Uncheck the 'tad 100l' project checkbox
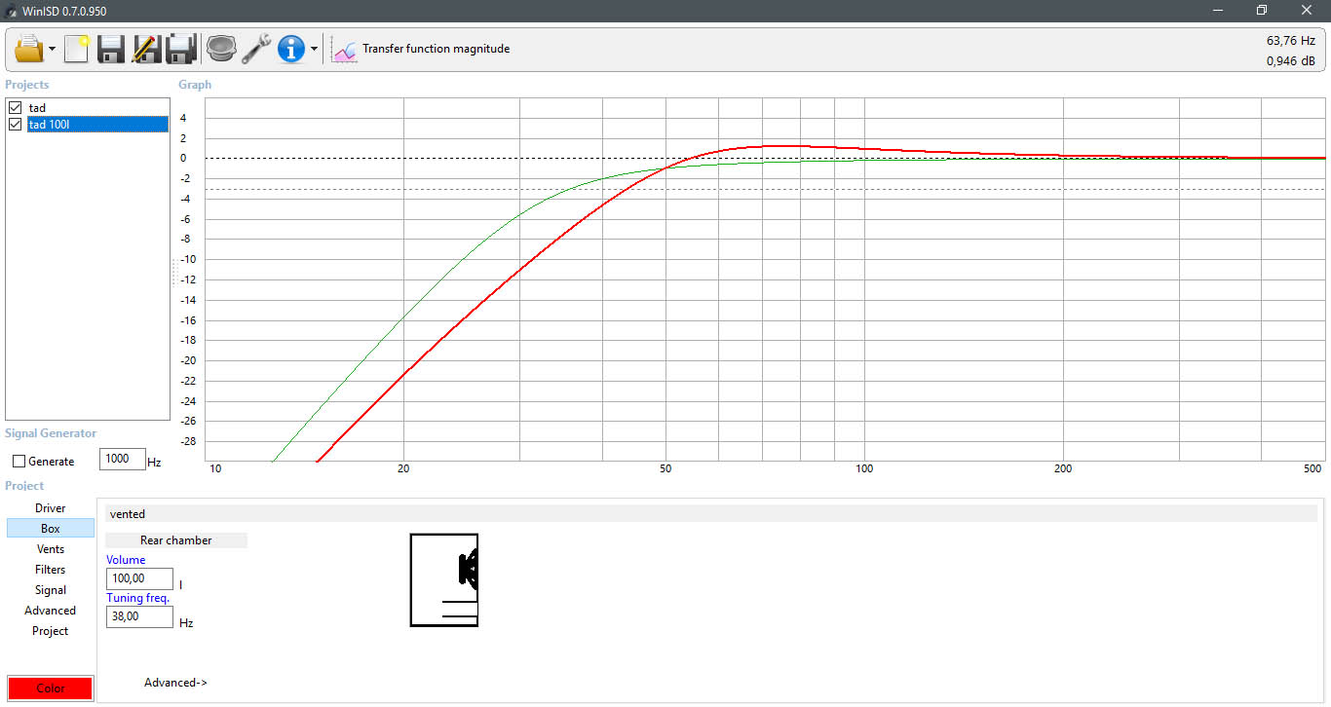This screenshot has width=1331, height=707. 15,124
